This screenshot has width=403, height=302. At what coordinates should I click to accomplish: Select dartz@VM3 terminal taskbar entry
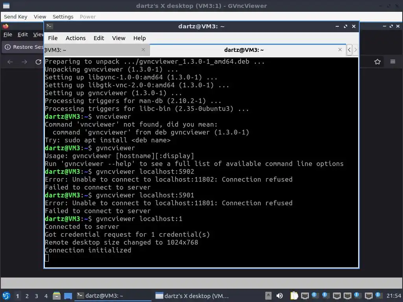(113, 296)
